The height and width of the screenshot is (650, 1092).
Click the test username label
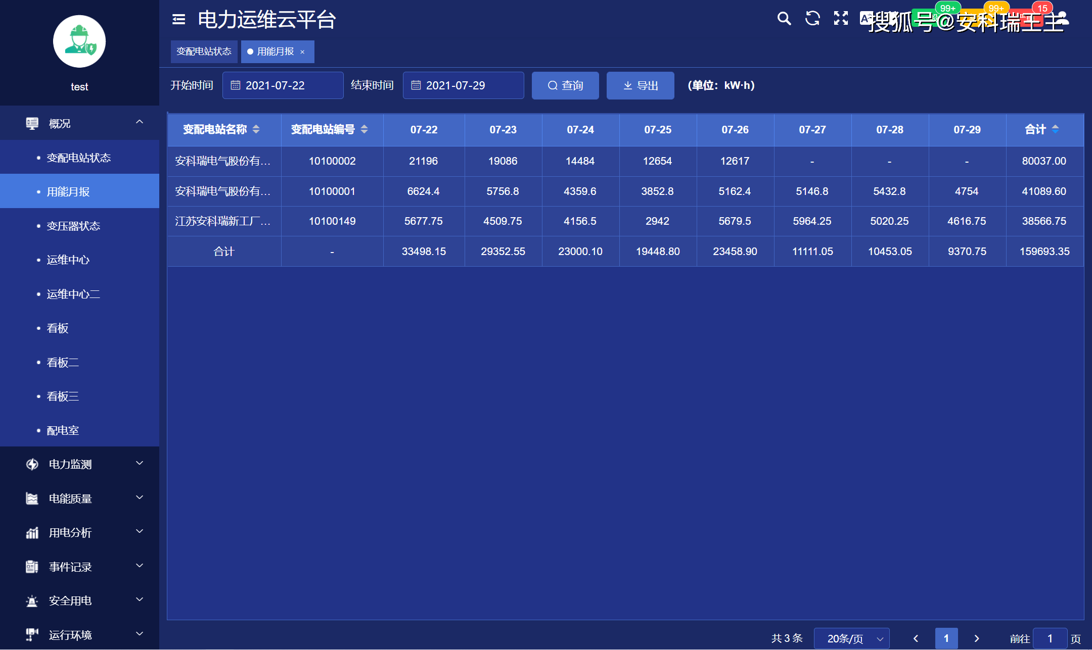79,87
